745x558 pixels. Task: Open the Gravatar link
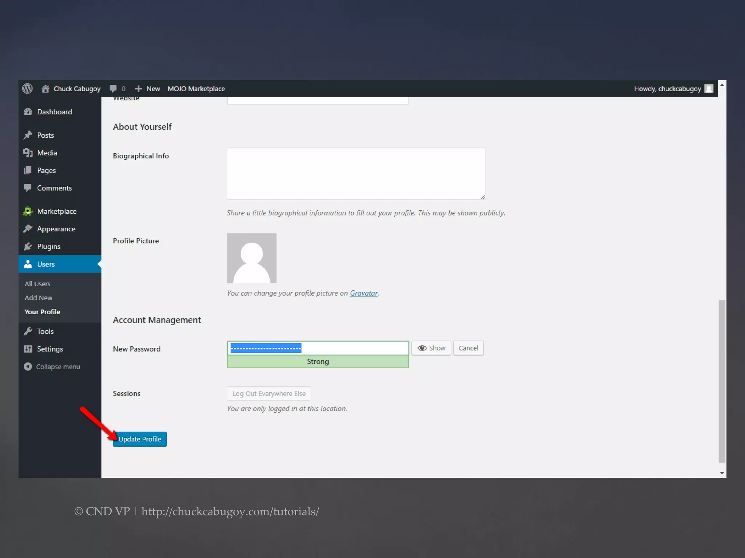click(x=364, y=293)
